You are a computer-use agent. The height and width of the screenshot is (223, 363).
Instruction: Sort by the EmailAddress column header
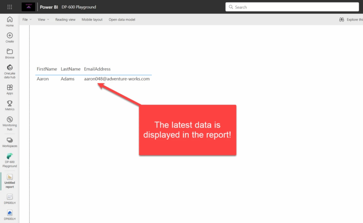point(97,69)
